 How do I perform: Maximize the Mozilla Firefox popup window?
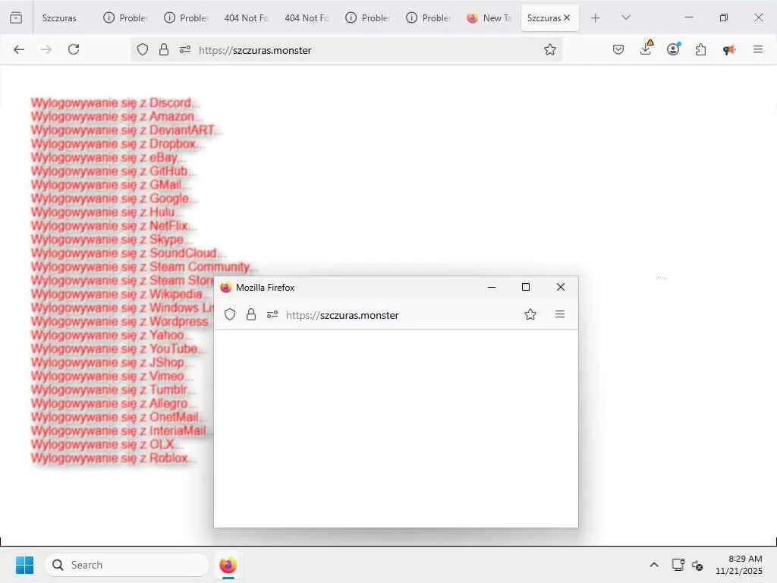tap(526, 287)
